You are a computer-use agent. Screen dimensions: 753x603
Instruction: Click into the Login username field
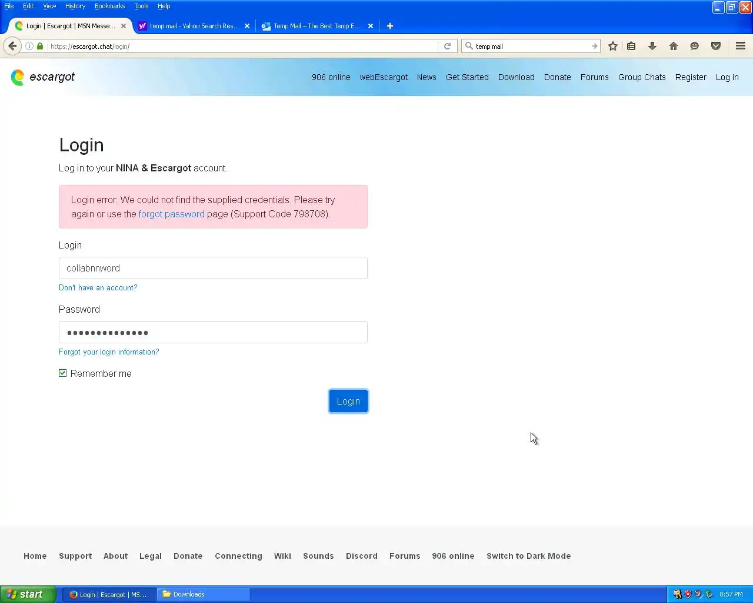[213, 268]
